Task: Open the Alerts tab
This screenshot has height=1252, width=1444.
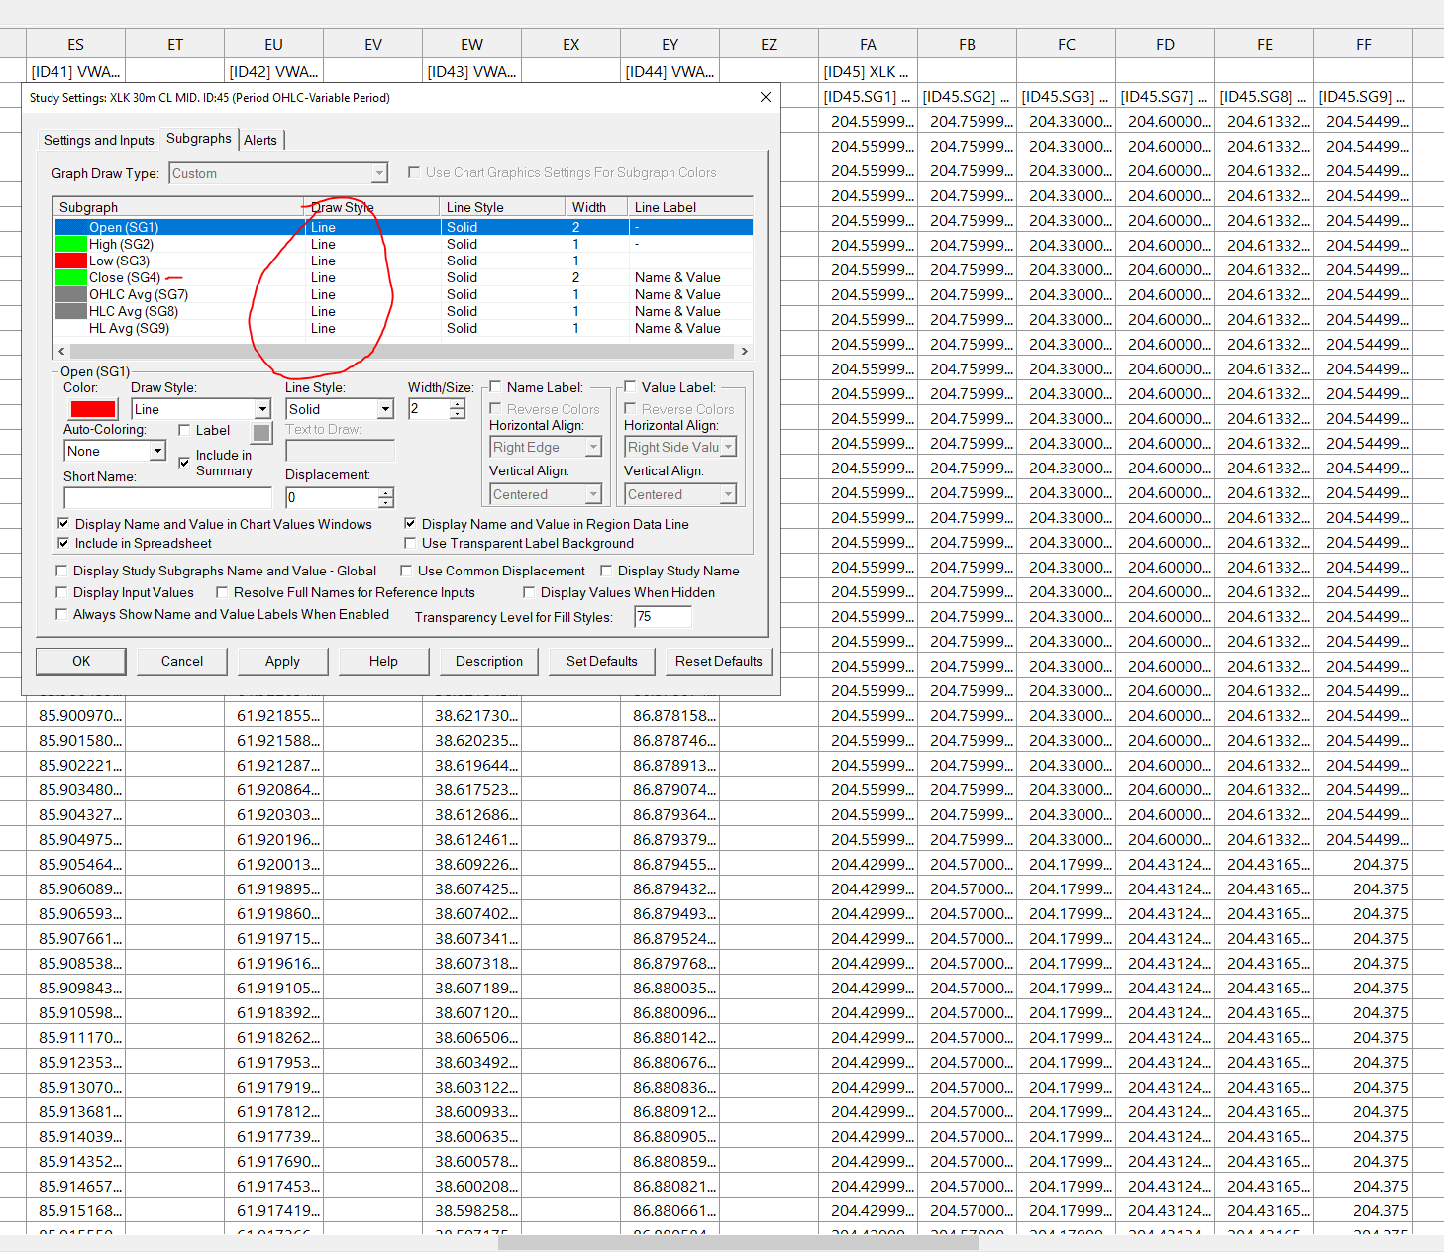Action: (x=260, y=140)
